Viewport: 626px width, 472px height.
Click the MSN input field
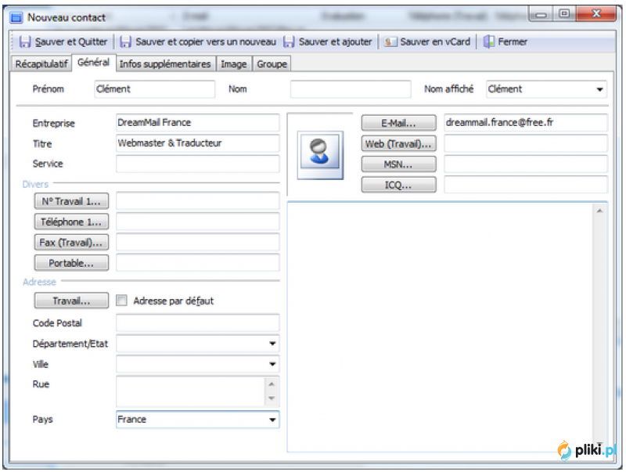click(x=526, y=164)
